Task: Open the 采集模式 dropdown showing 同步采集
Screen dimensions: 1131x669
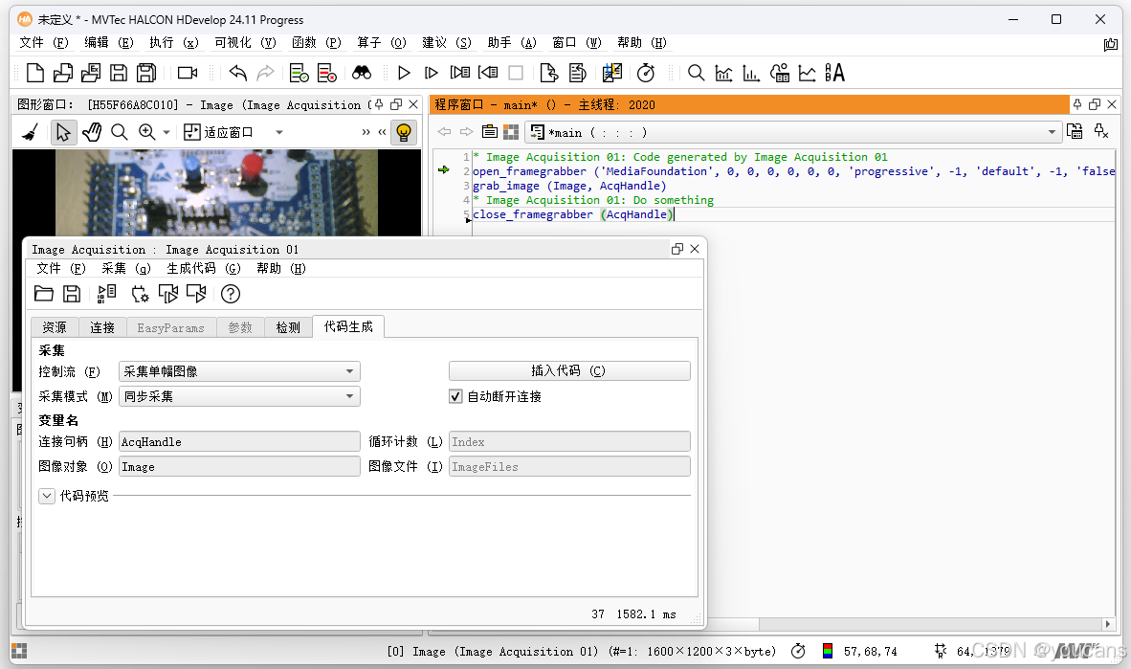Action: point(239,396)
